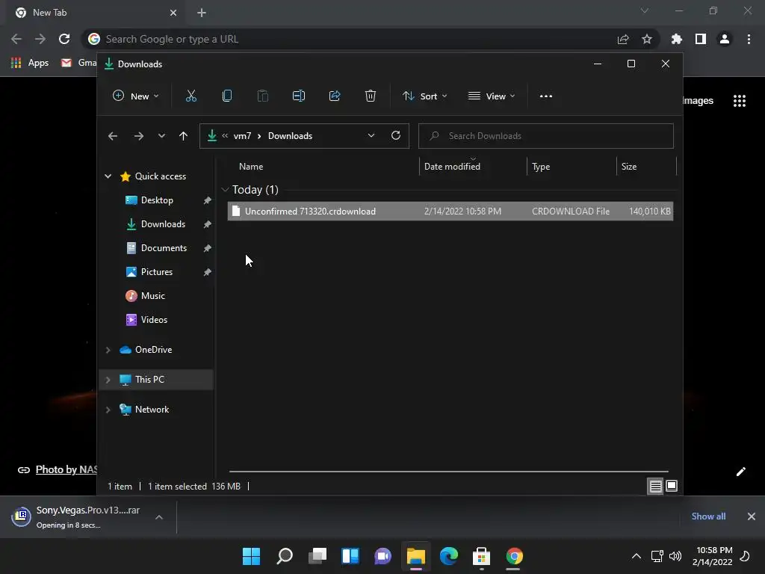Click the Share icon in Explorer toolbar

point(335,96)
